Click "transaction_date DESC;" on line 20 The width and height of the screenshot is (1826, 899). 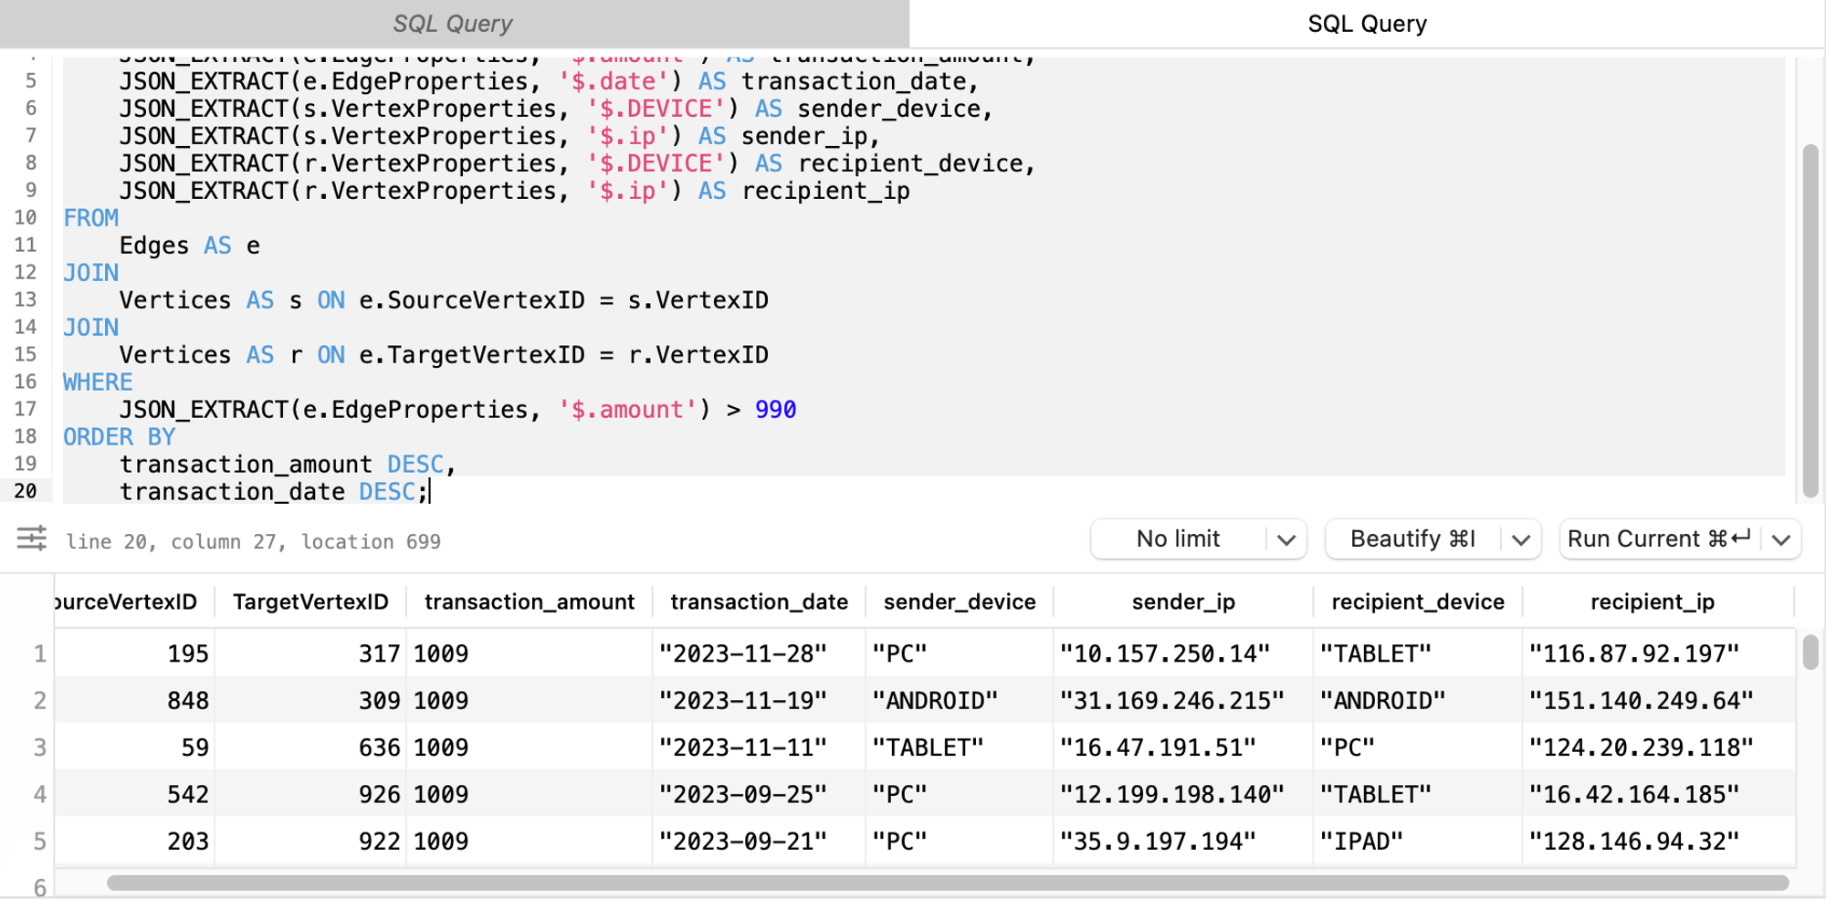point(274,492)
